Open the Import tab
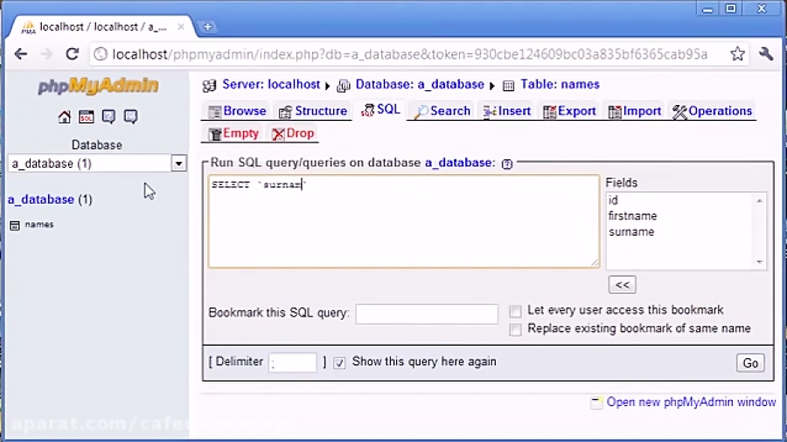 tap(635, 111)
